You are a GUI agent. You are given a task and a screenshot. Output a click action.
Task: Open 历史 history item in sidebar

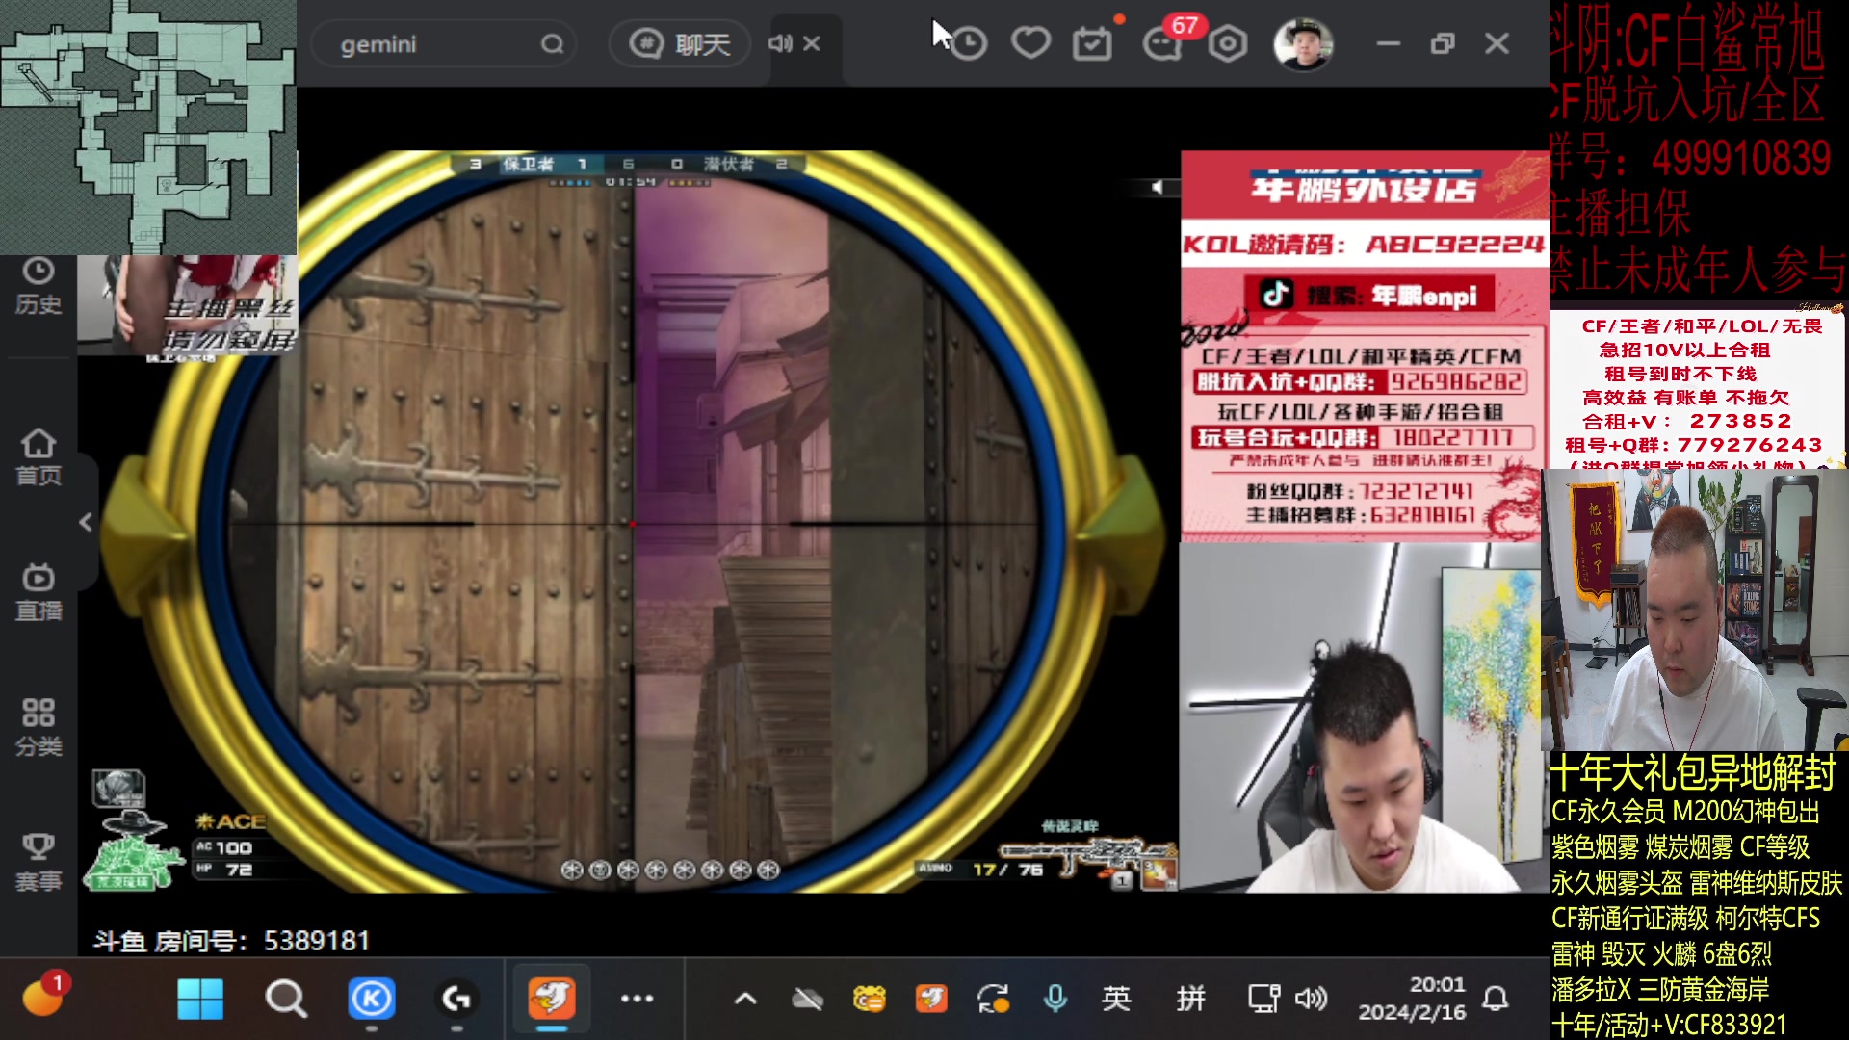coord(39,286)
